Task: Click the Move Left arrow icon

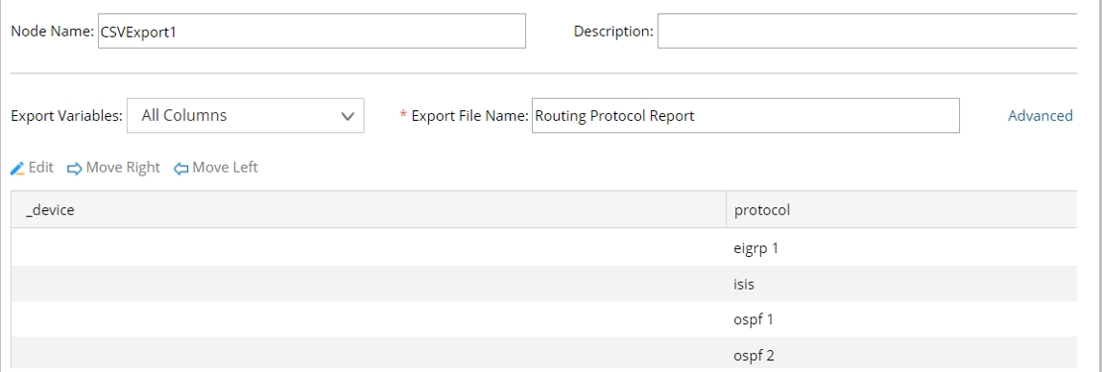Action: (x=181, y=169)
